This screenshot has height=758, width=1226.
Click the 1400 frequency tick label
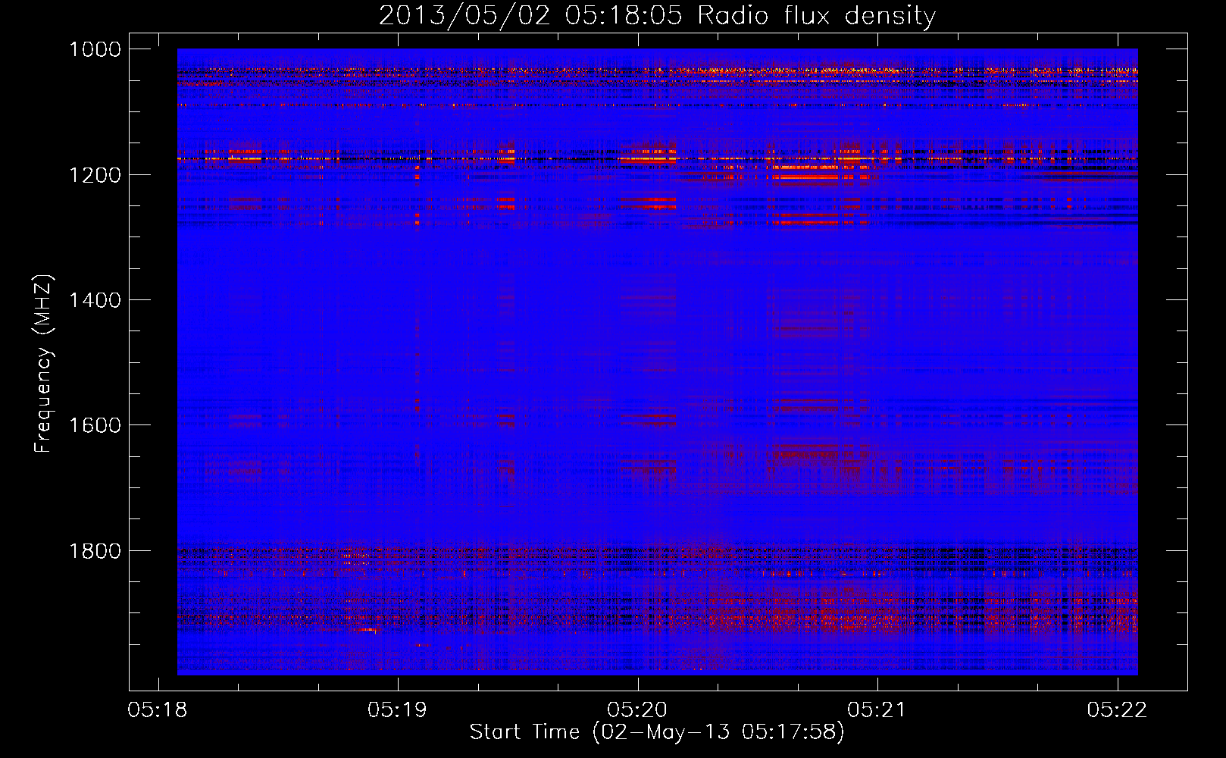[95, 300]
